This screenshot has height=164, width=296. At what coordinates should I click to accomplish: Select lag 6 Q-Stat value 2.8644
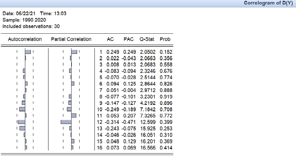(148, 84)
